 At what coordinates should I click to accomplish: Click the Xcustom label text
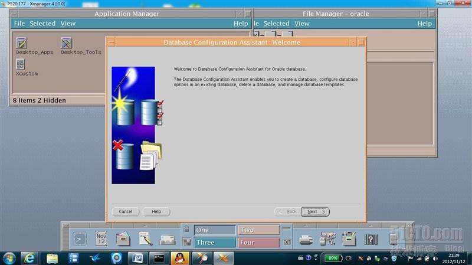click(27, 73)
